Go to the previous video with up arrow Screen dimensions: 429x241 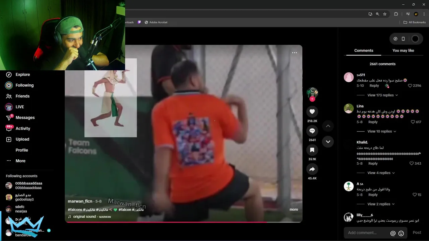click(x=328, y=126)
